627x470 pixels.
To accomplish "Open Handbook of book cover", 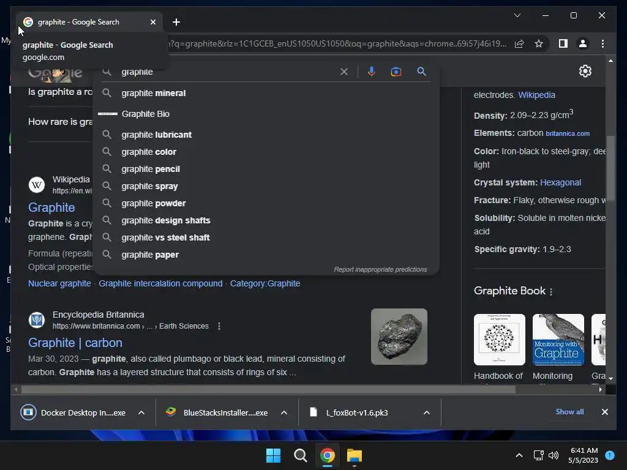I will coord(500,340).
